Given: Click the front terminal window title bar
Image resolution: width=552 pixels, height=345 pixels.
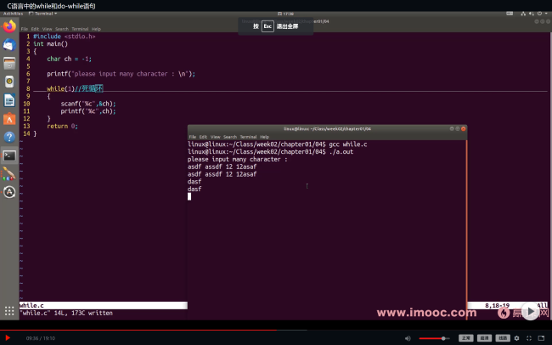Looking at the screenshot, I should [x=328, y=128].
